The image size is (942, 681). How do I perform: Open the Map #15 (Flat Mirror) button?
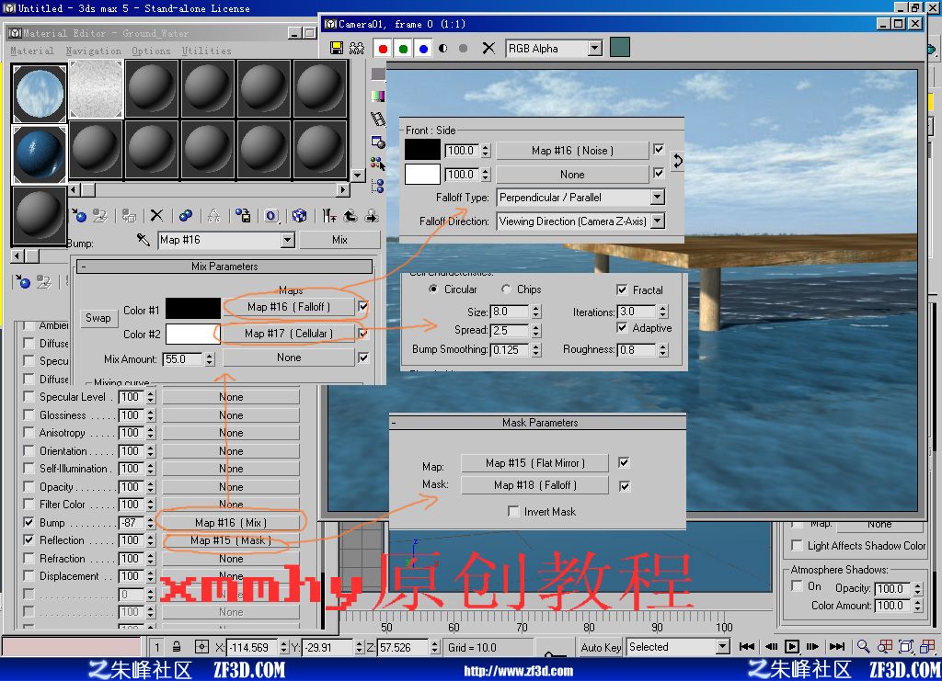click(x=534, y=463)
